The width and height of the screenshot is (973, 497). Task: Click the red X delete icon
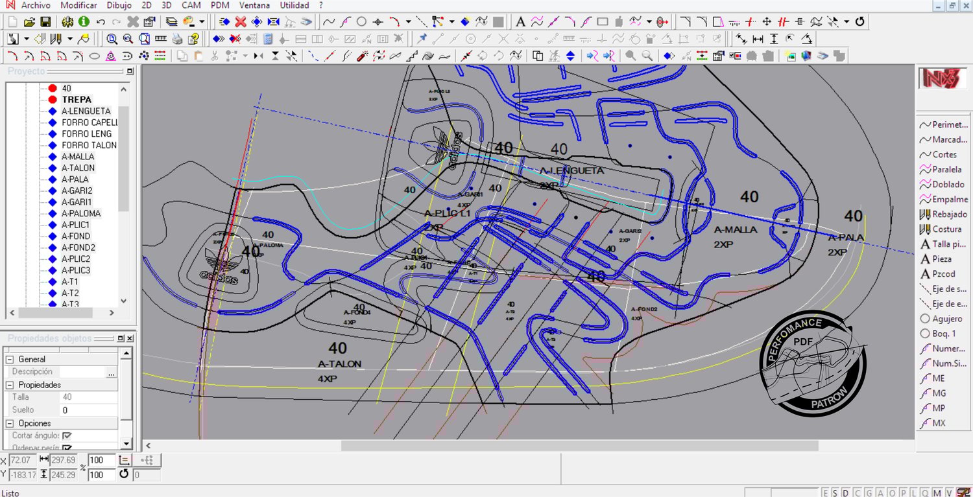tap(240, 21)
